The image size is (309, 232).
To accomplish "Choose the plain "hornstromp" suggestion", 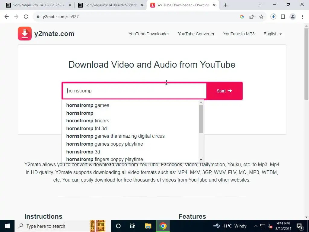I will coord(130,113).
